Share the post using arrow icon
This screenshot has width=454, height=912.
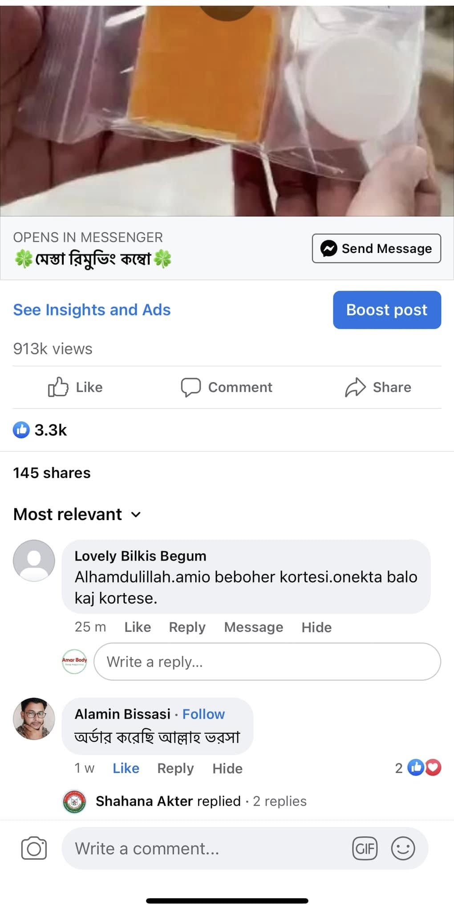(378, 387)
